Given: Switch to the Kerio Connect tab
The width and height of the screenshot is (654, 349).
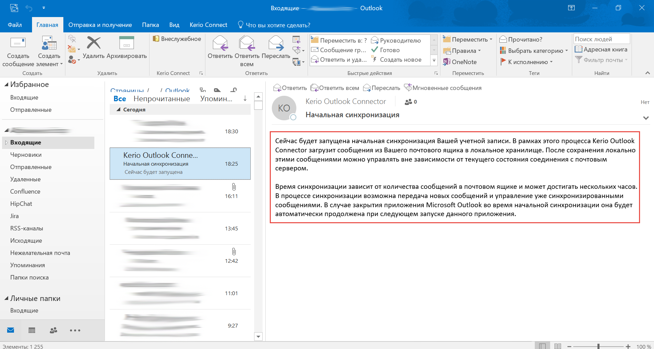Looking at the screenshot, I should tap(208, 25).
